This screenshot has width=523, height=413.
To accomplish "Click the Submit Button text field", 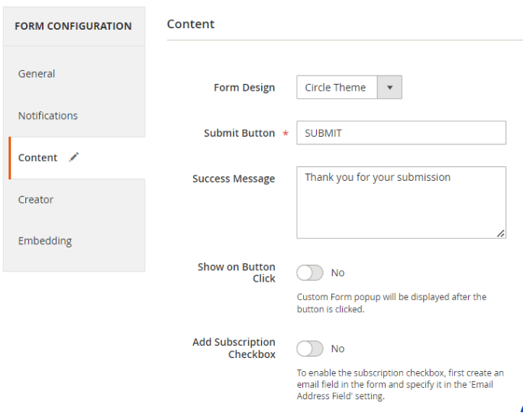I will coord(402,133).
